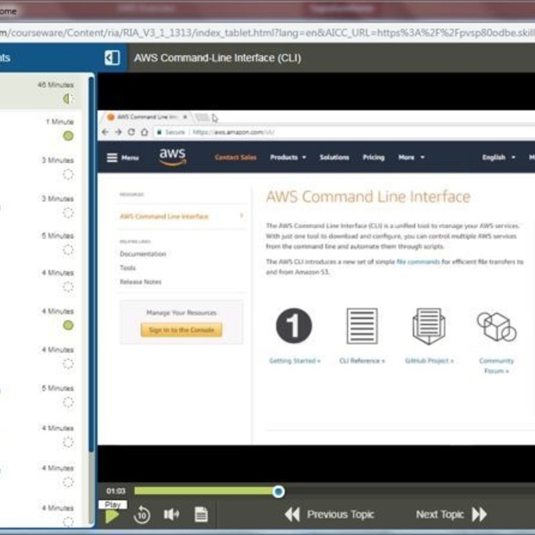
Task: Open the Community Forum link text
Action: tap(496, 366)
